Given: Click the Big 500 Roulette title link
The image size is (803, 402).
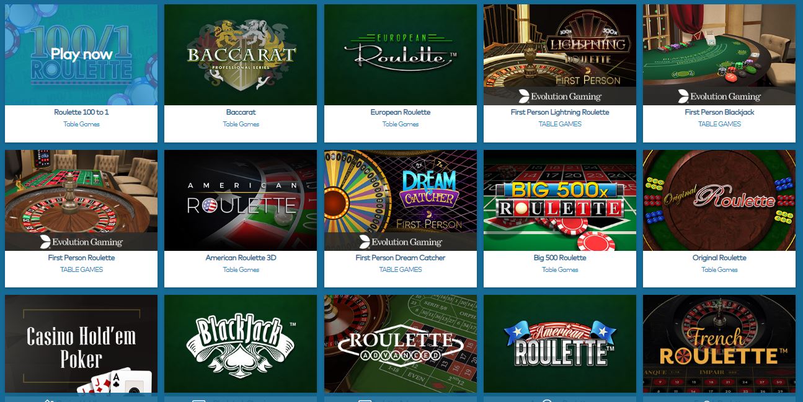Looking at the screenshot, I should click(560, 258).
